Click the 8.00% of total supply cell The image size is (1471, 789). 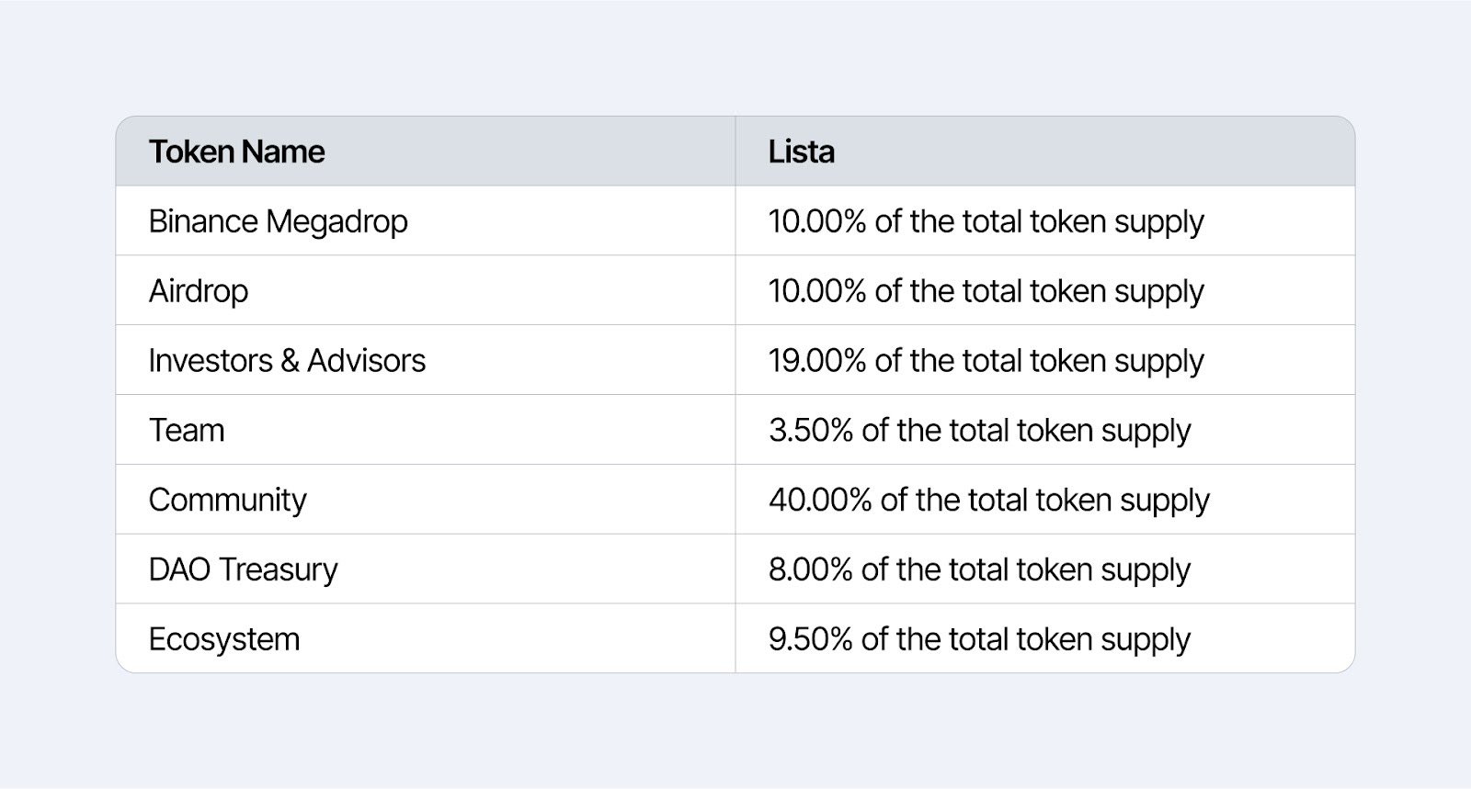979,569
